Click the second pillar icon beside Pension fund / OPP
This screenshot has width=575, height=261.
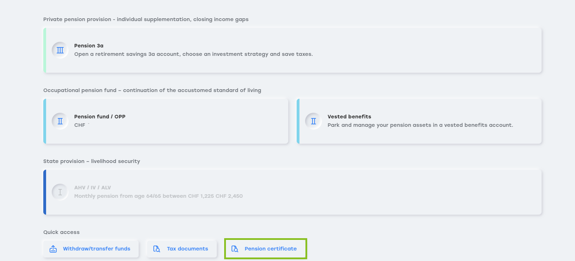[x=60, y=121]
